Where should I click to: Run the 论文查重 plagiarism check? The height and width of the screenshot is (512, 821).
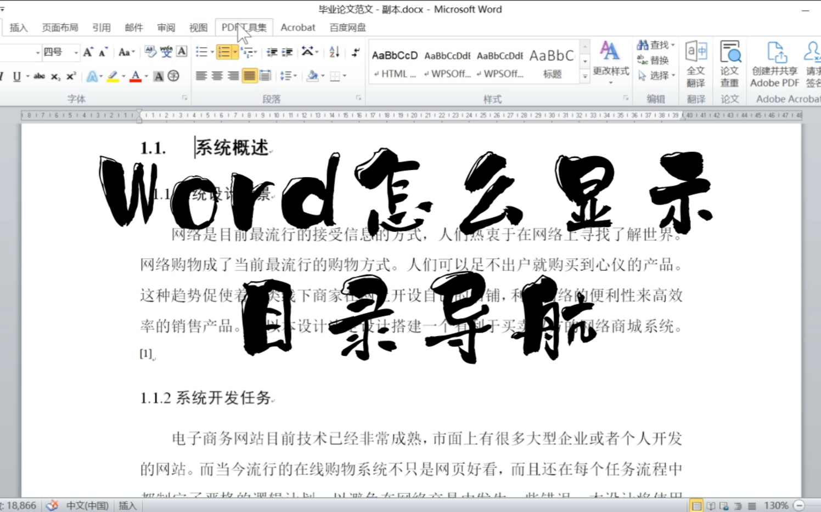(730, 63)
